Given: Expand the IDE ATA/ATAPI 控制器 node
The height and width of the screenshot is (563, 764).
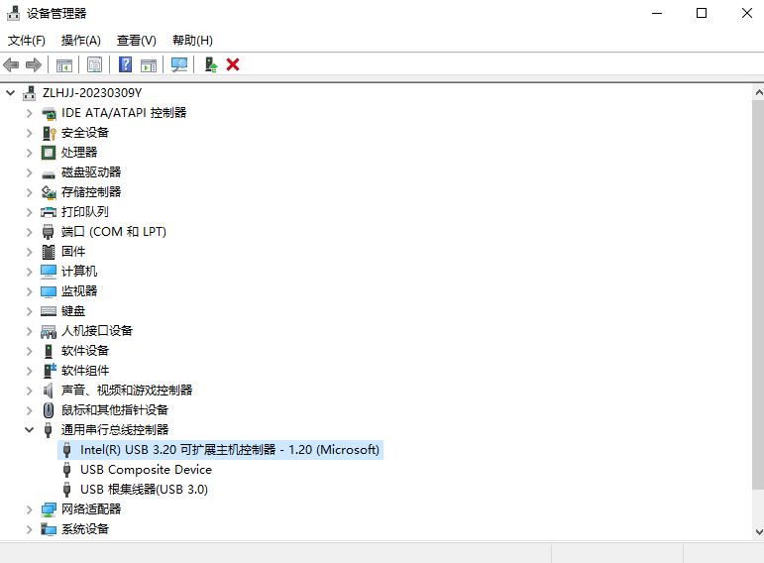Looking at the screenshot, I should click(x=30, y=113).
